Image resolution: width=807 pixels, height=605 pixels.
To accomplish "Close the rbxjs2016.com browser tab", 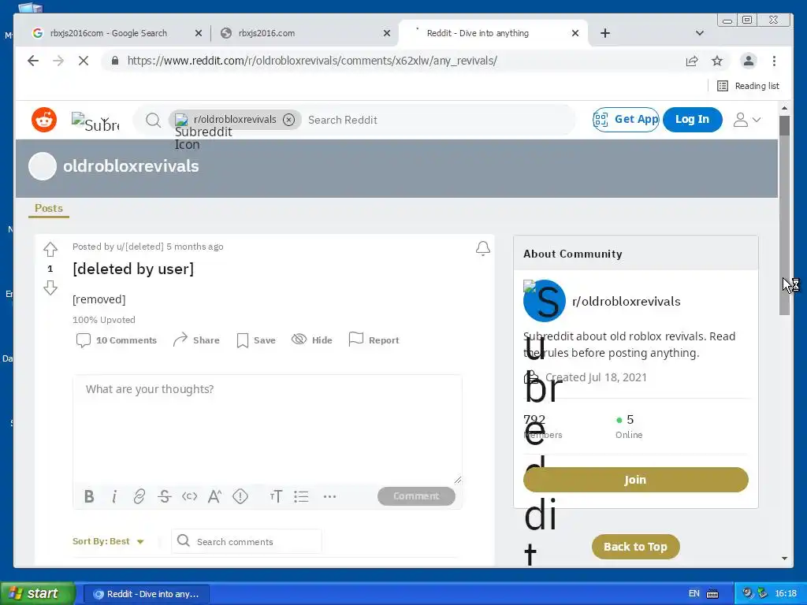I will click(387, 33).
